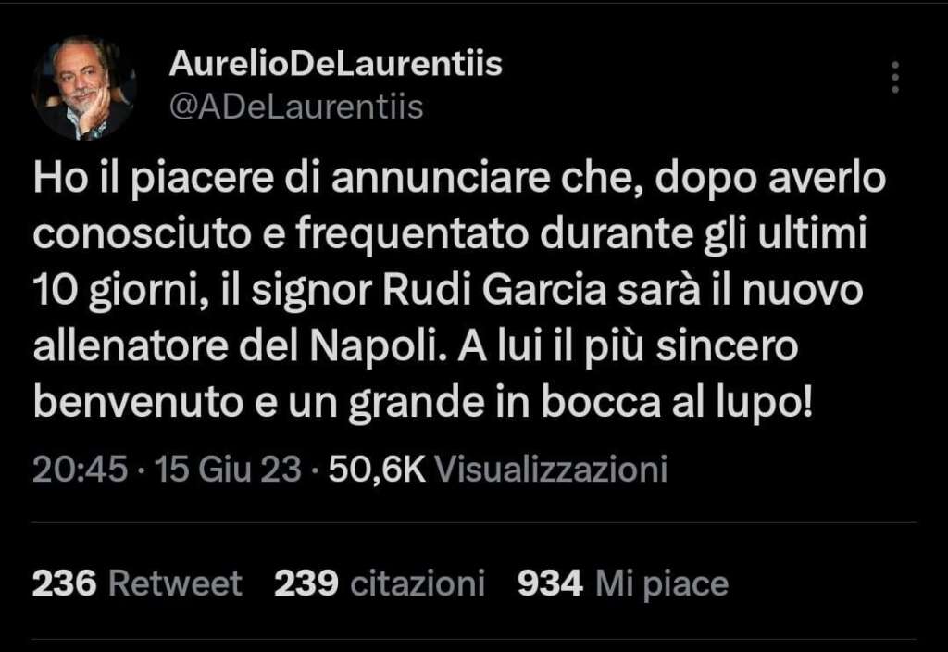948x652 pixels.
Task: Select the word Visualizzazioni
Action: (x=551, y=469)
